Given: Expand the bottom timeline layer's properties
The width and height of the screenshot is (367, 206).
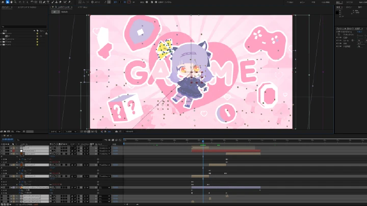Looking at the screenshot, I should coord(11,201).
